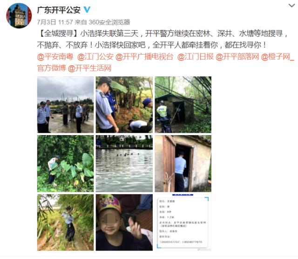
Task: Open the post timestamp 7月3日 11:57
Action: (55, 22)
